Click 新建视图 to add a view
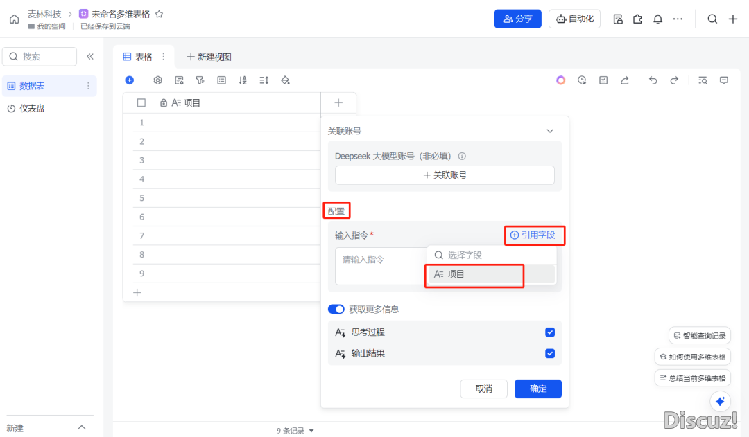The width and height of the screenshot is (749, 437). [209, 57]
